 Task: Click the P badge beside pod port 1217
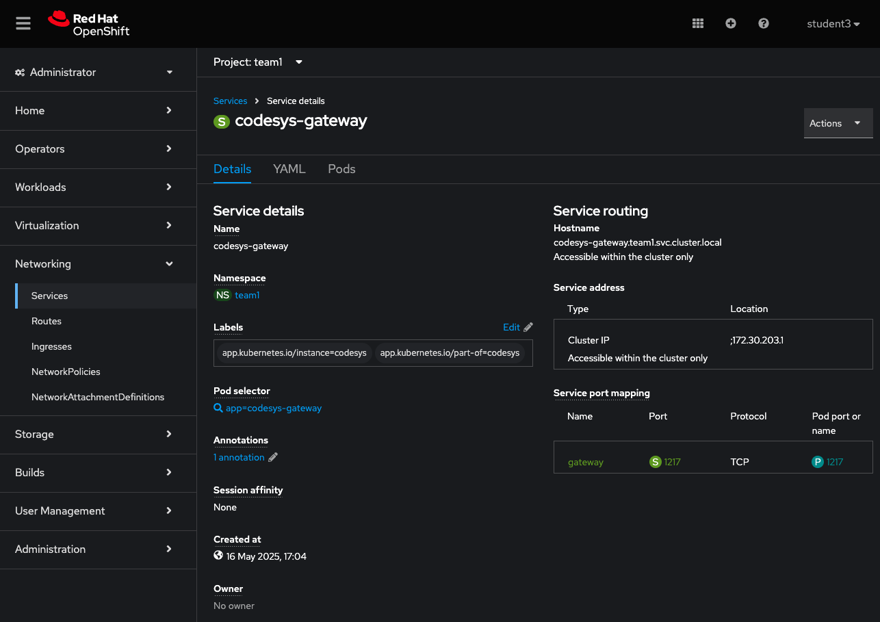tap(818, 462)
